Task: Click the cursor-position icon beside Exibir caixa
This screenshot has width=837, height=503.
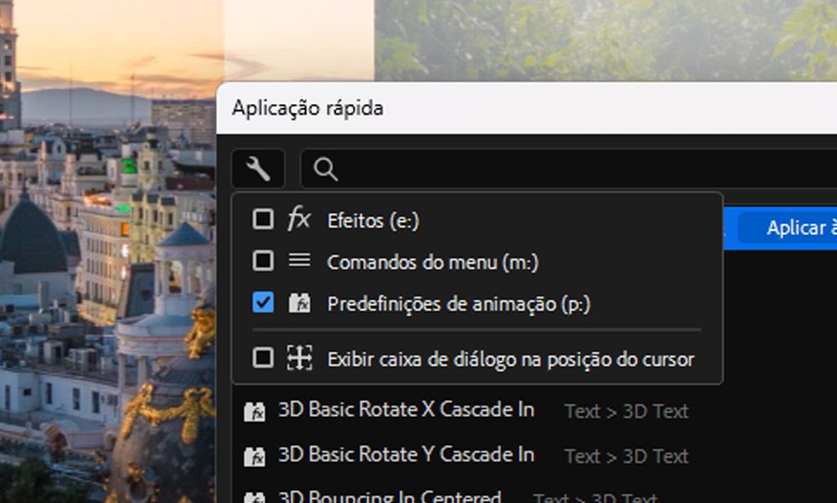Action: (299, 358)
